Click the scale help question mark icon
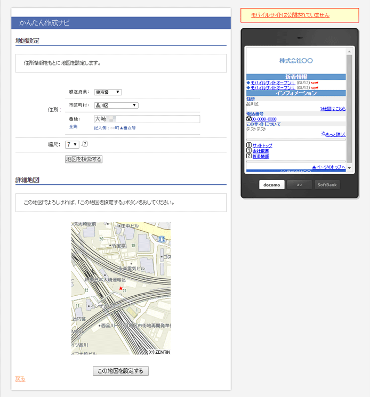Image resolution: width=370 pixels, height=397 pixels. coord(85,144)
